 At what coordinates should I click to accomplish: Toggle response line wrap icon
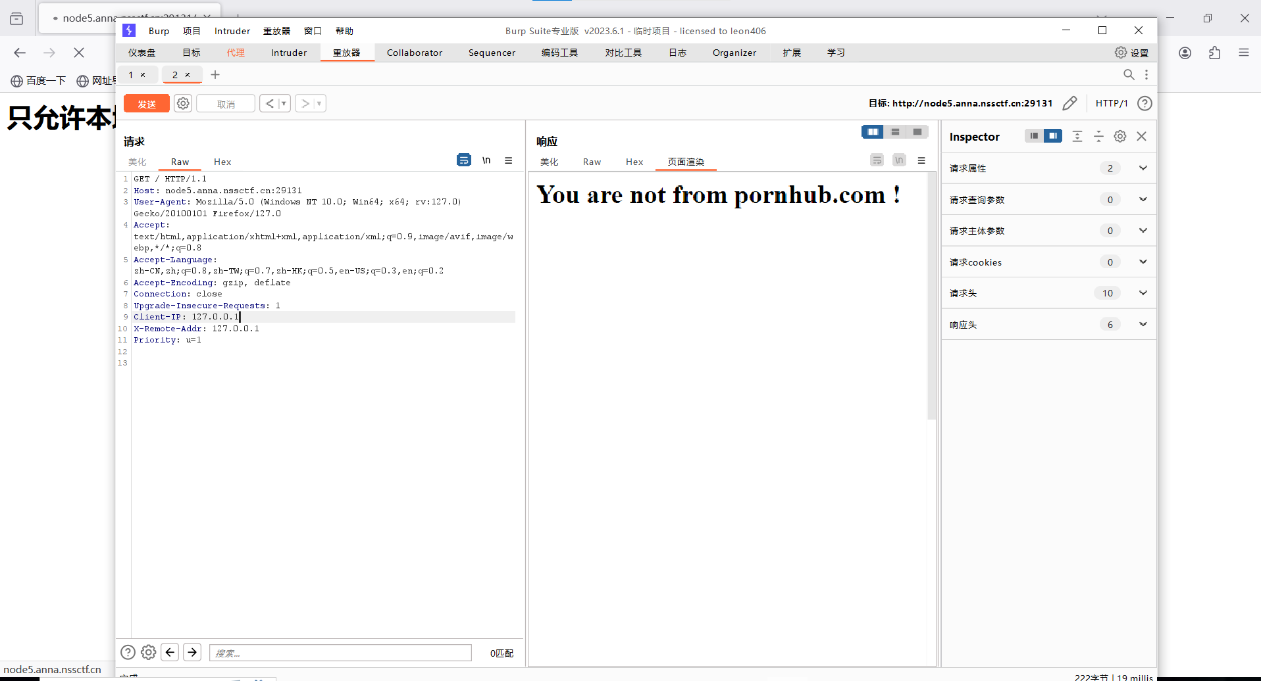(877, 160)
